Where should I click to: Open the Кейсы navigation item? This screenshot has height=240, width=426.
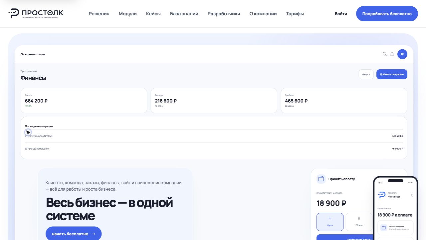pos(153,14)
